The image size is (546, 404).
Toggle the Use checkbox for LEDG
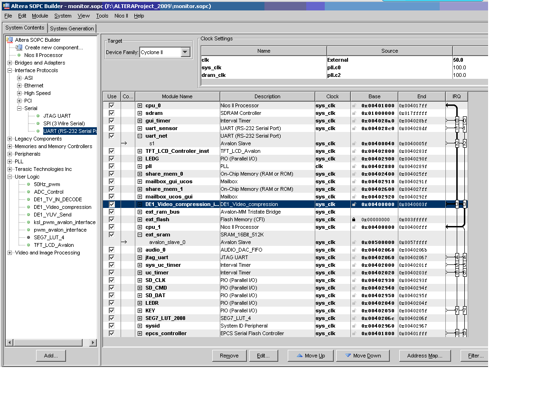point(112,159)
